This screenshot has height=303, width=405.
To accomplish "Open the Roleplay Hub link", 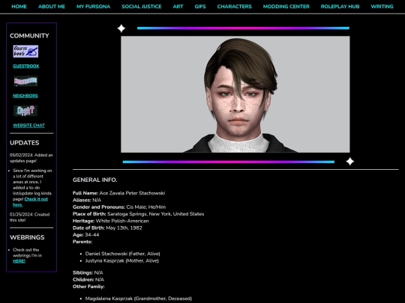I will 340,7.
